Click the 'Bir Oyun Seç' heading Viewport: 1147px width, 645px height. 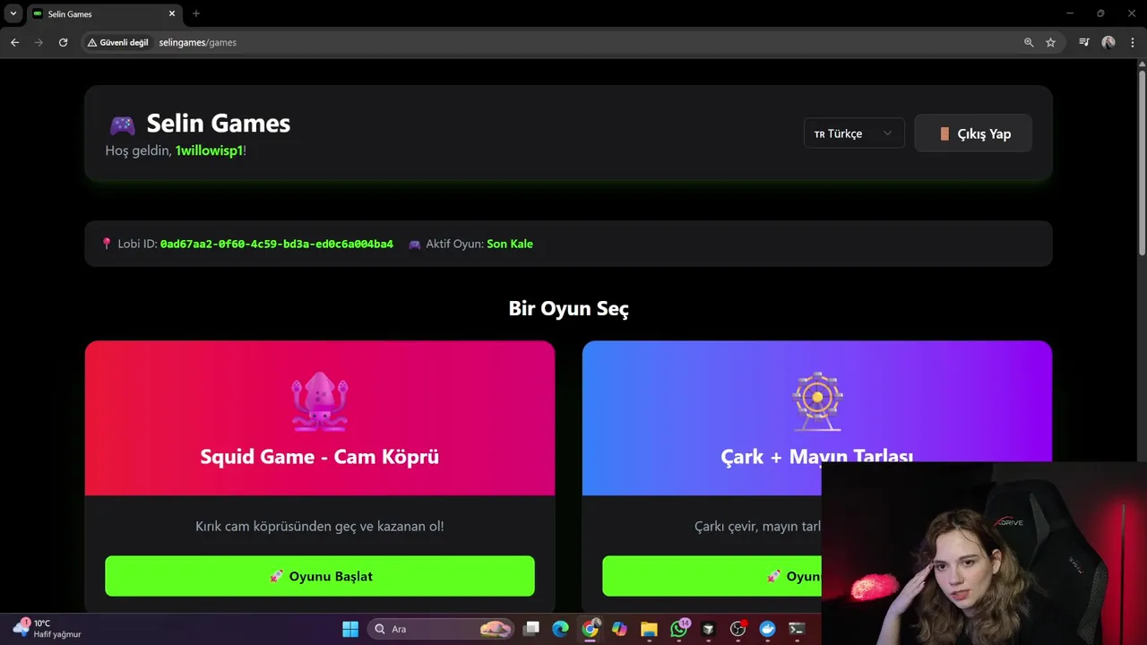point(569,308)
